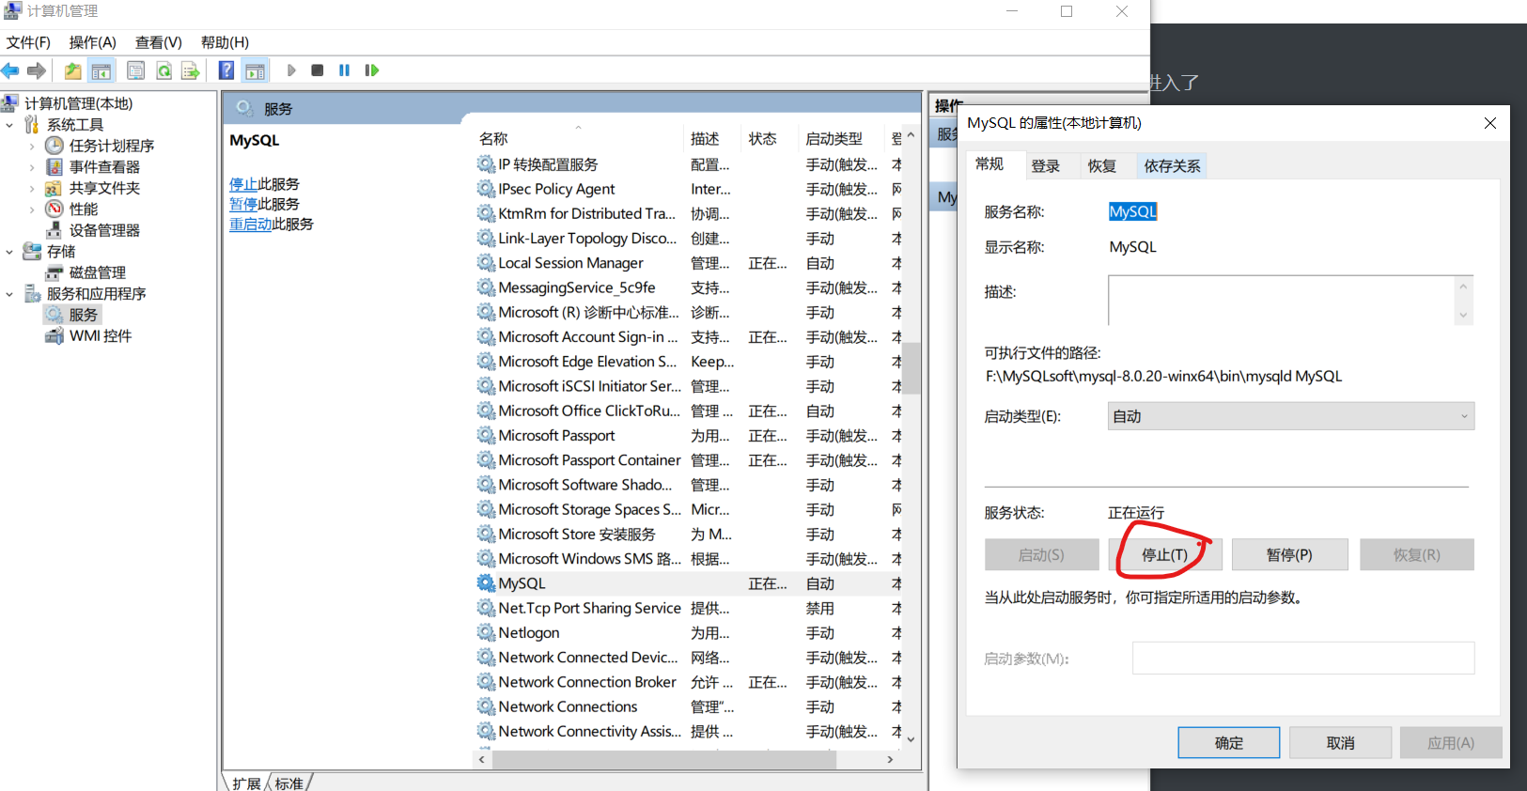Click the 暂停 link for this service

[x=243, y=204]
